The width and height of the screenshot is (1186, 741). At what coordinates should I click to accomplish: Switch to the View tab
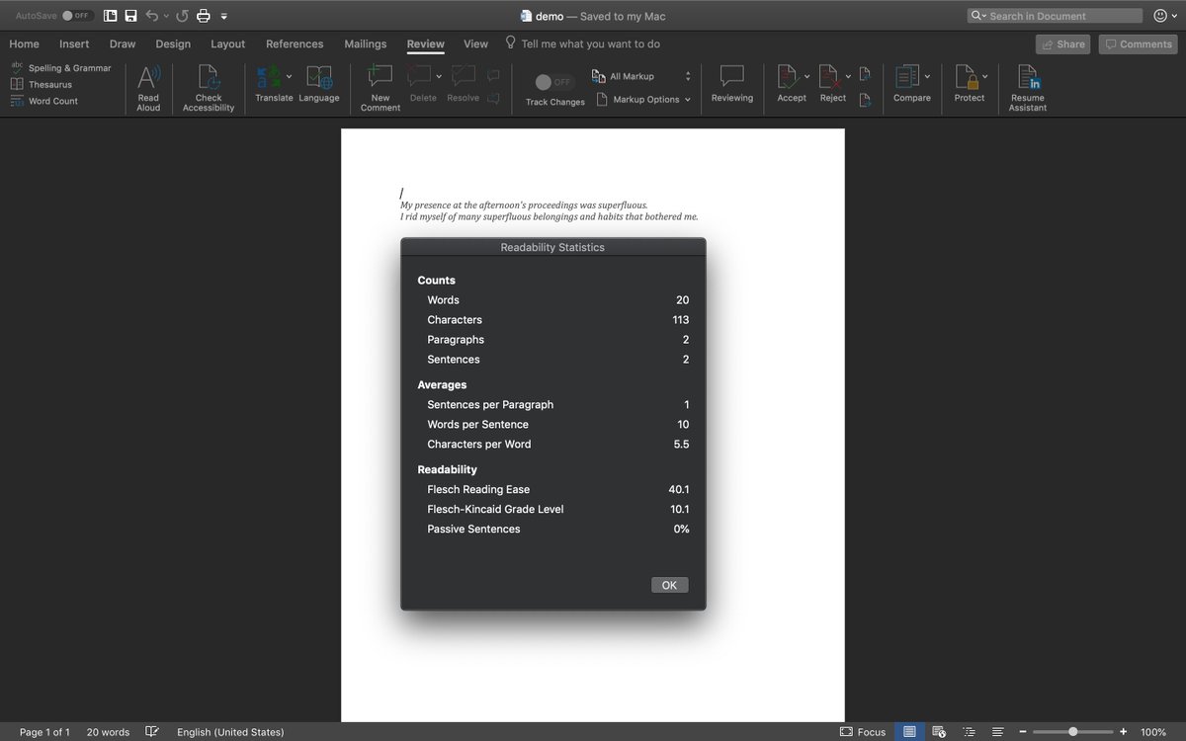[476, 43]
